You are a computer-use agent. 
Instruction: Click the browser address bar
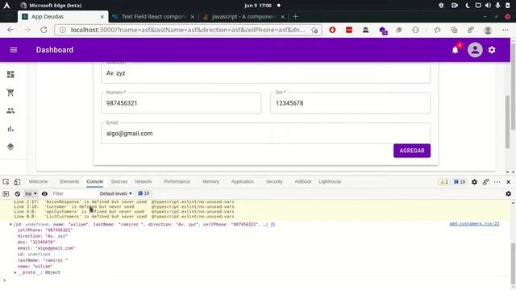[x=188, y=30]
